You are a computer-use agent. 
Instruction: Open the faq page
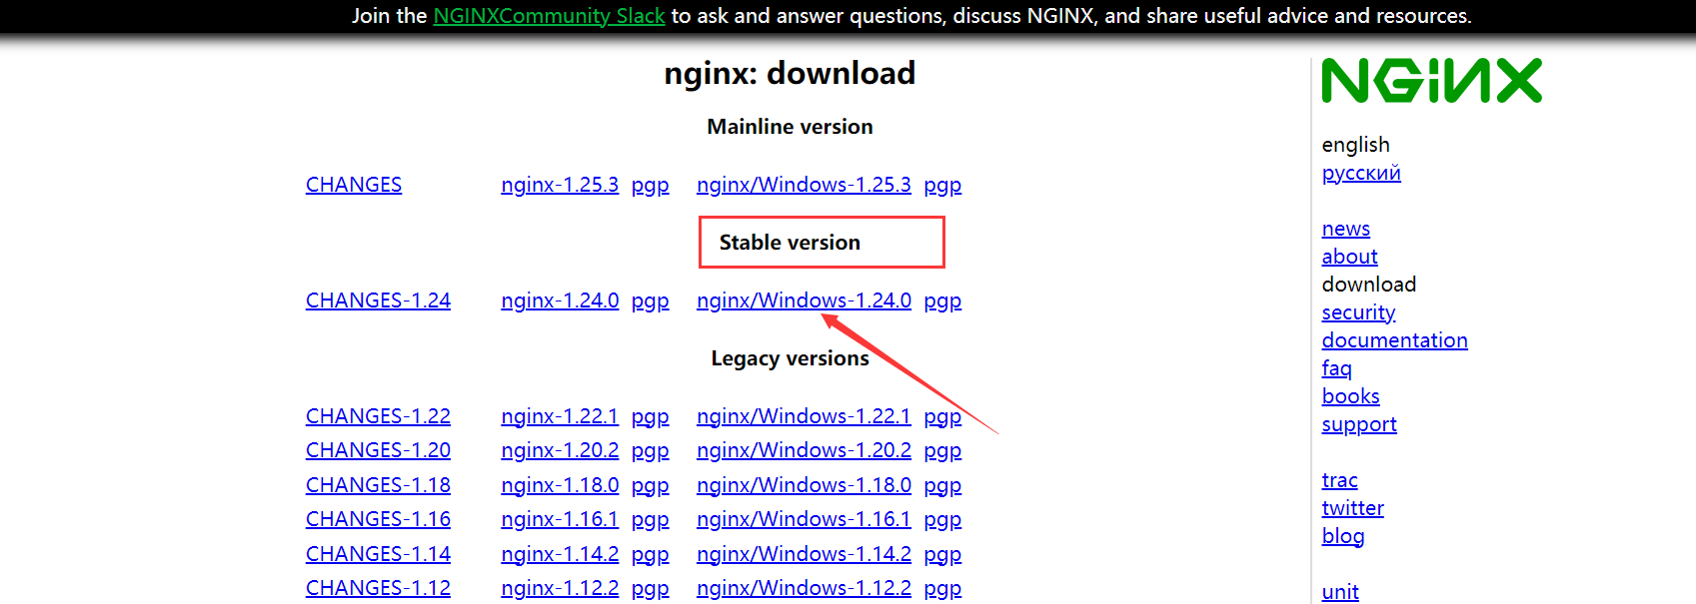1336,368
